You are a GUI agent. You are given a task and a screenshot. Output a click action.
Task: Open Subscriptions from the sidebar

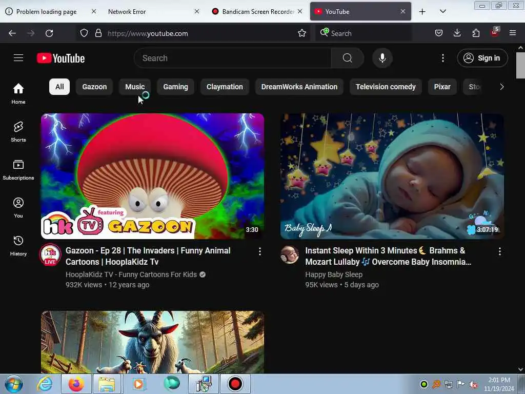coord(18,170)
